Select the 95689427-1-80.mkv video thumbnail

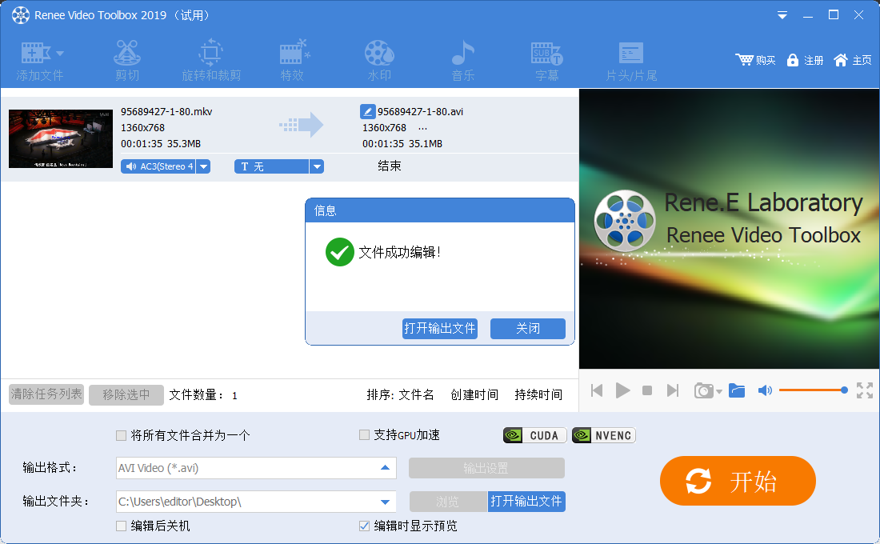(61, 138)
